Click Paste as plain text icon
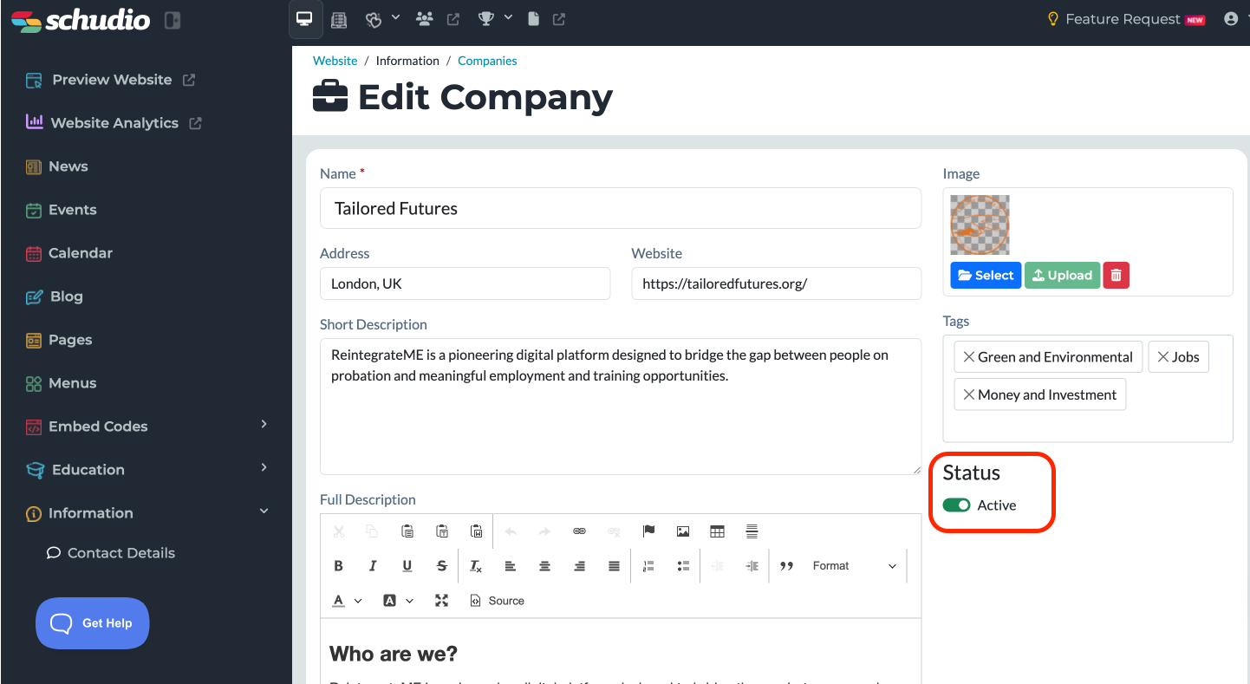Viewport: 1250px width, 684px height. click(442, 531)
